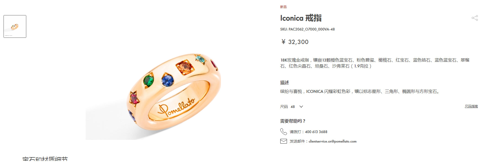489x162 pixels.
Task: Click the phone number 400 613 3688
Action: point(316,132)
